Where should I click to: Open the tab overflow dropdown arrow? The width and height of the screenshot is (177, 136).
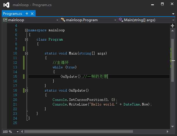(x=173, y=14)
